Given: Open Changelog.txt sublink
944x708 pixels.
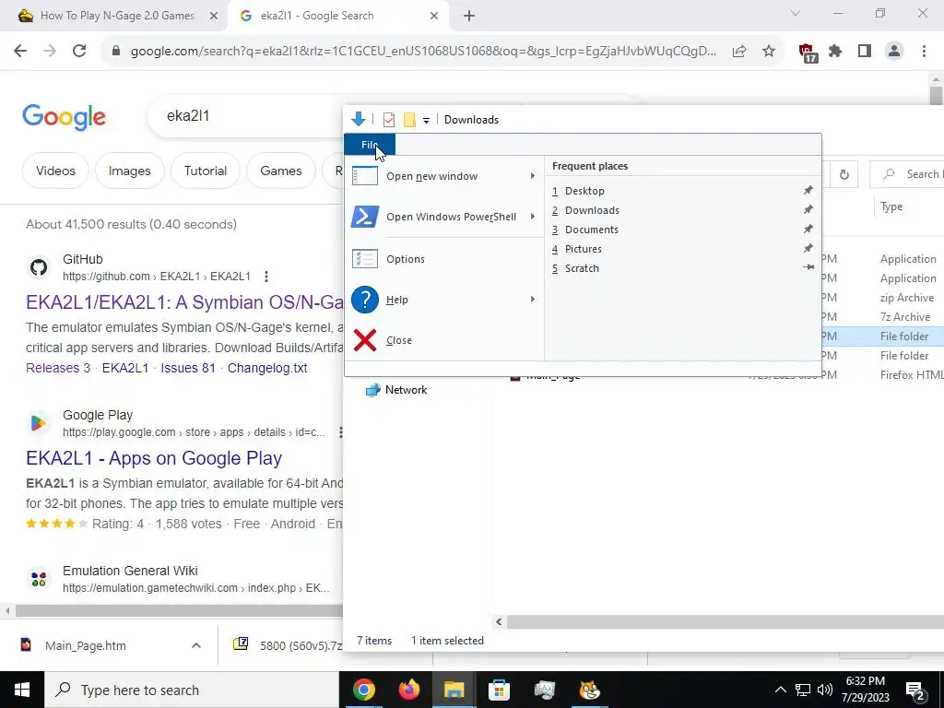Looking at the screenshot, I should click(267, 368).
